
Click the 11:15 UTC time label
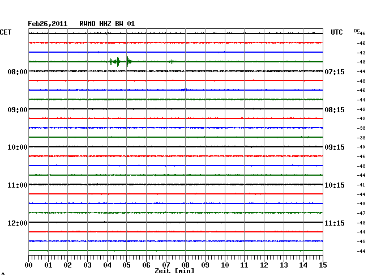[x=335, y=223]
